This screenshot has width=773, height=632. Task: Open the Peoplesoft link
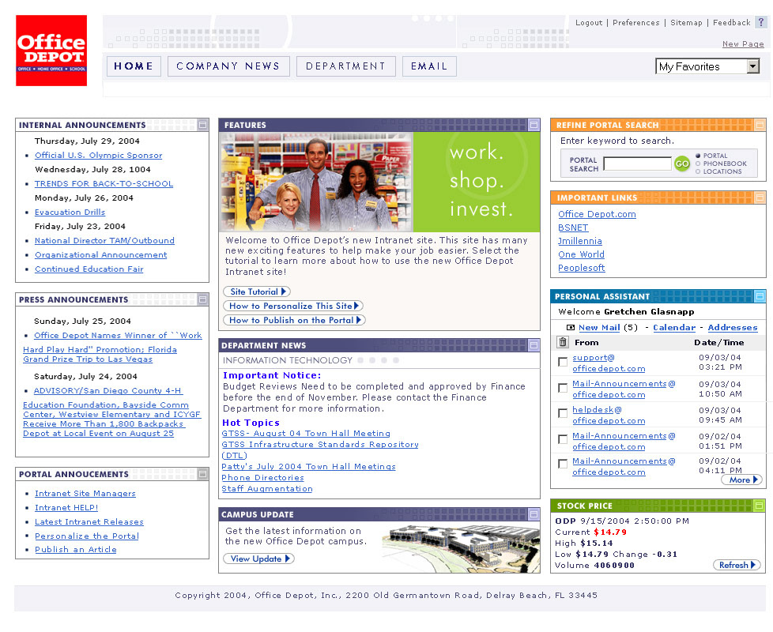(x=581, y=268)
